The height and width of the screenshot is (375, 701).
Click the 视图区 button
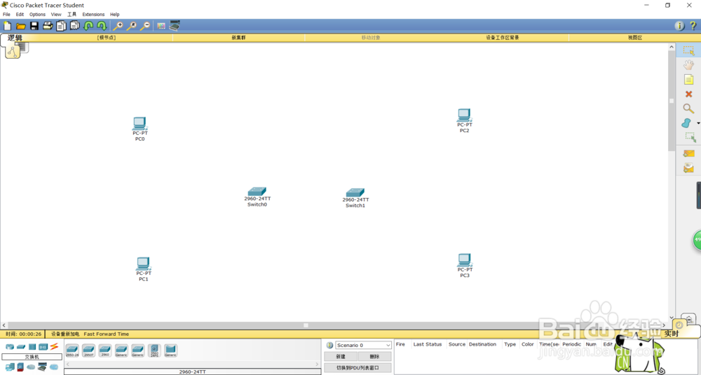click(635, 38)
